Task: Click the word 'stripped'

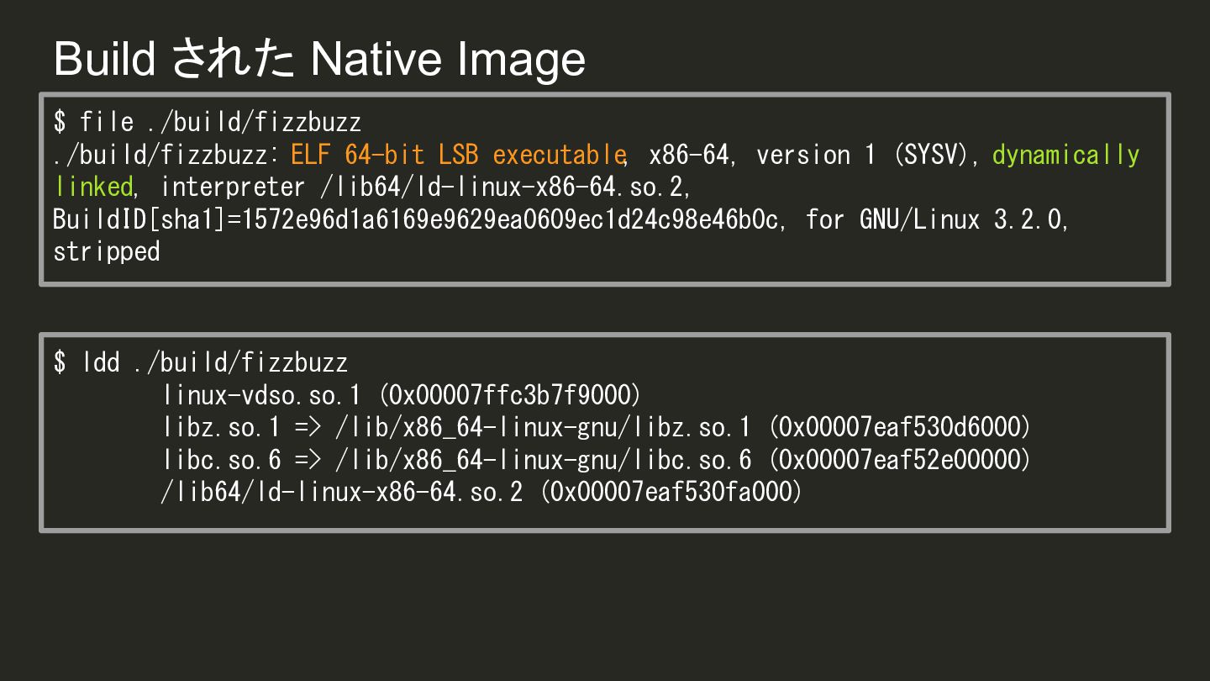Action: (x=107, y=251)
